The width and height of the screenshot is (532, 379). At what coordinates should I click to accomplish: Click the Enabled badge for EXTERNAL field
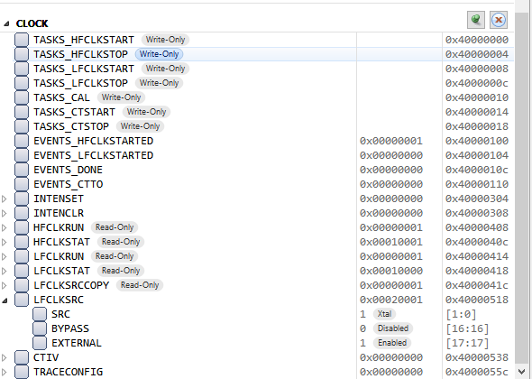(x=392, y=343)
